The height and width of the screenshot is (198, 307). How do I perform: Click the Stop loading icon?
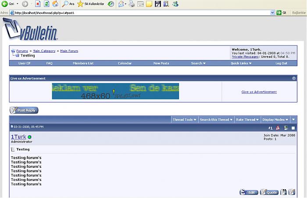click(x=38, y=4)
